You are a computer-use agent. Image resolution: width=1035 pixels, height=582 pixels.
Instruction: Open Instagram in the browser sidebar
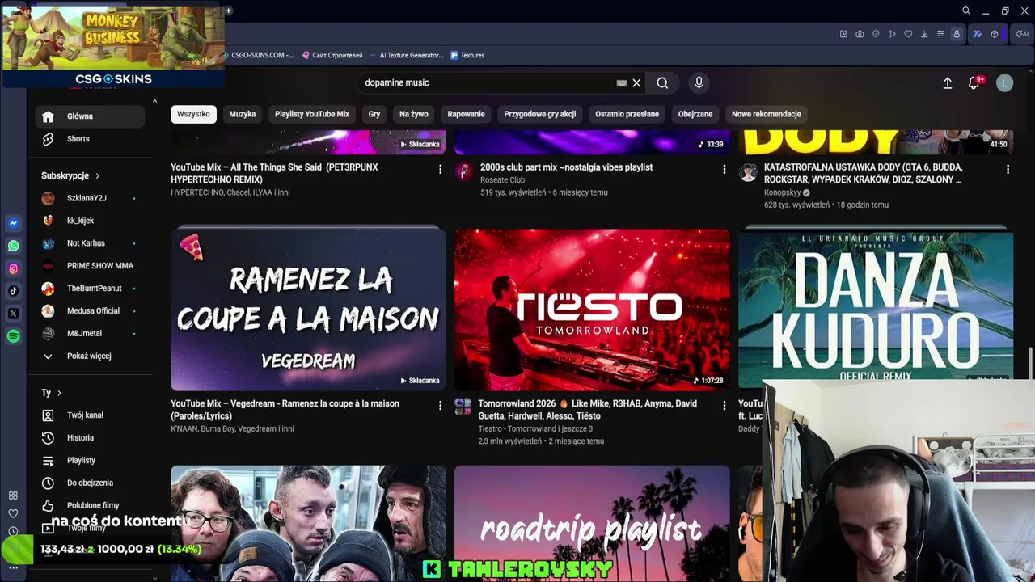[14, 268]
